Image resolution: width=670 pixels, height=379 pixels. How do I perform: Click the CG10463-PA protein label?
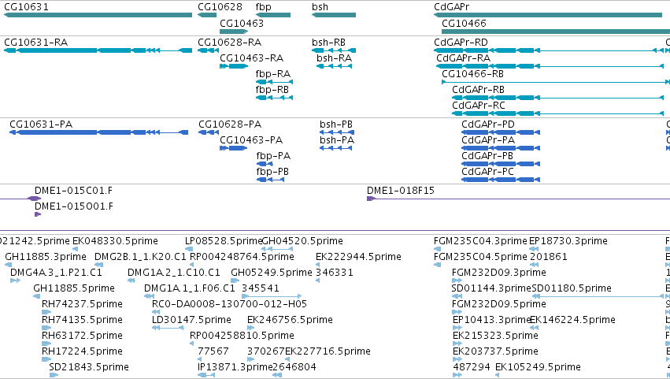coord(251,140)
